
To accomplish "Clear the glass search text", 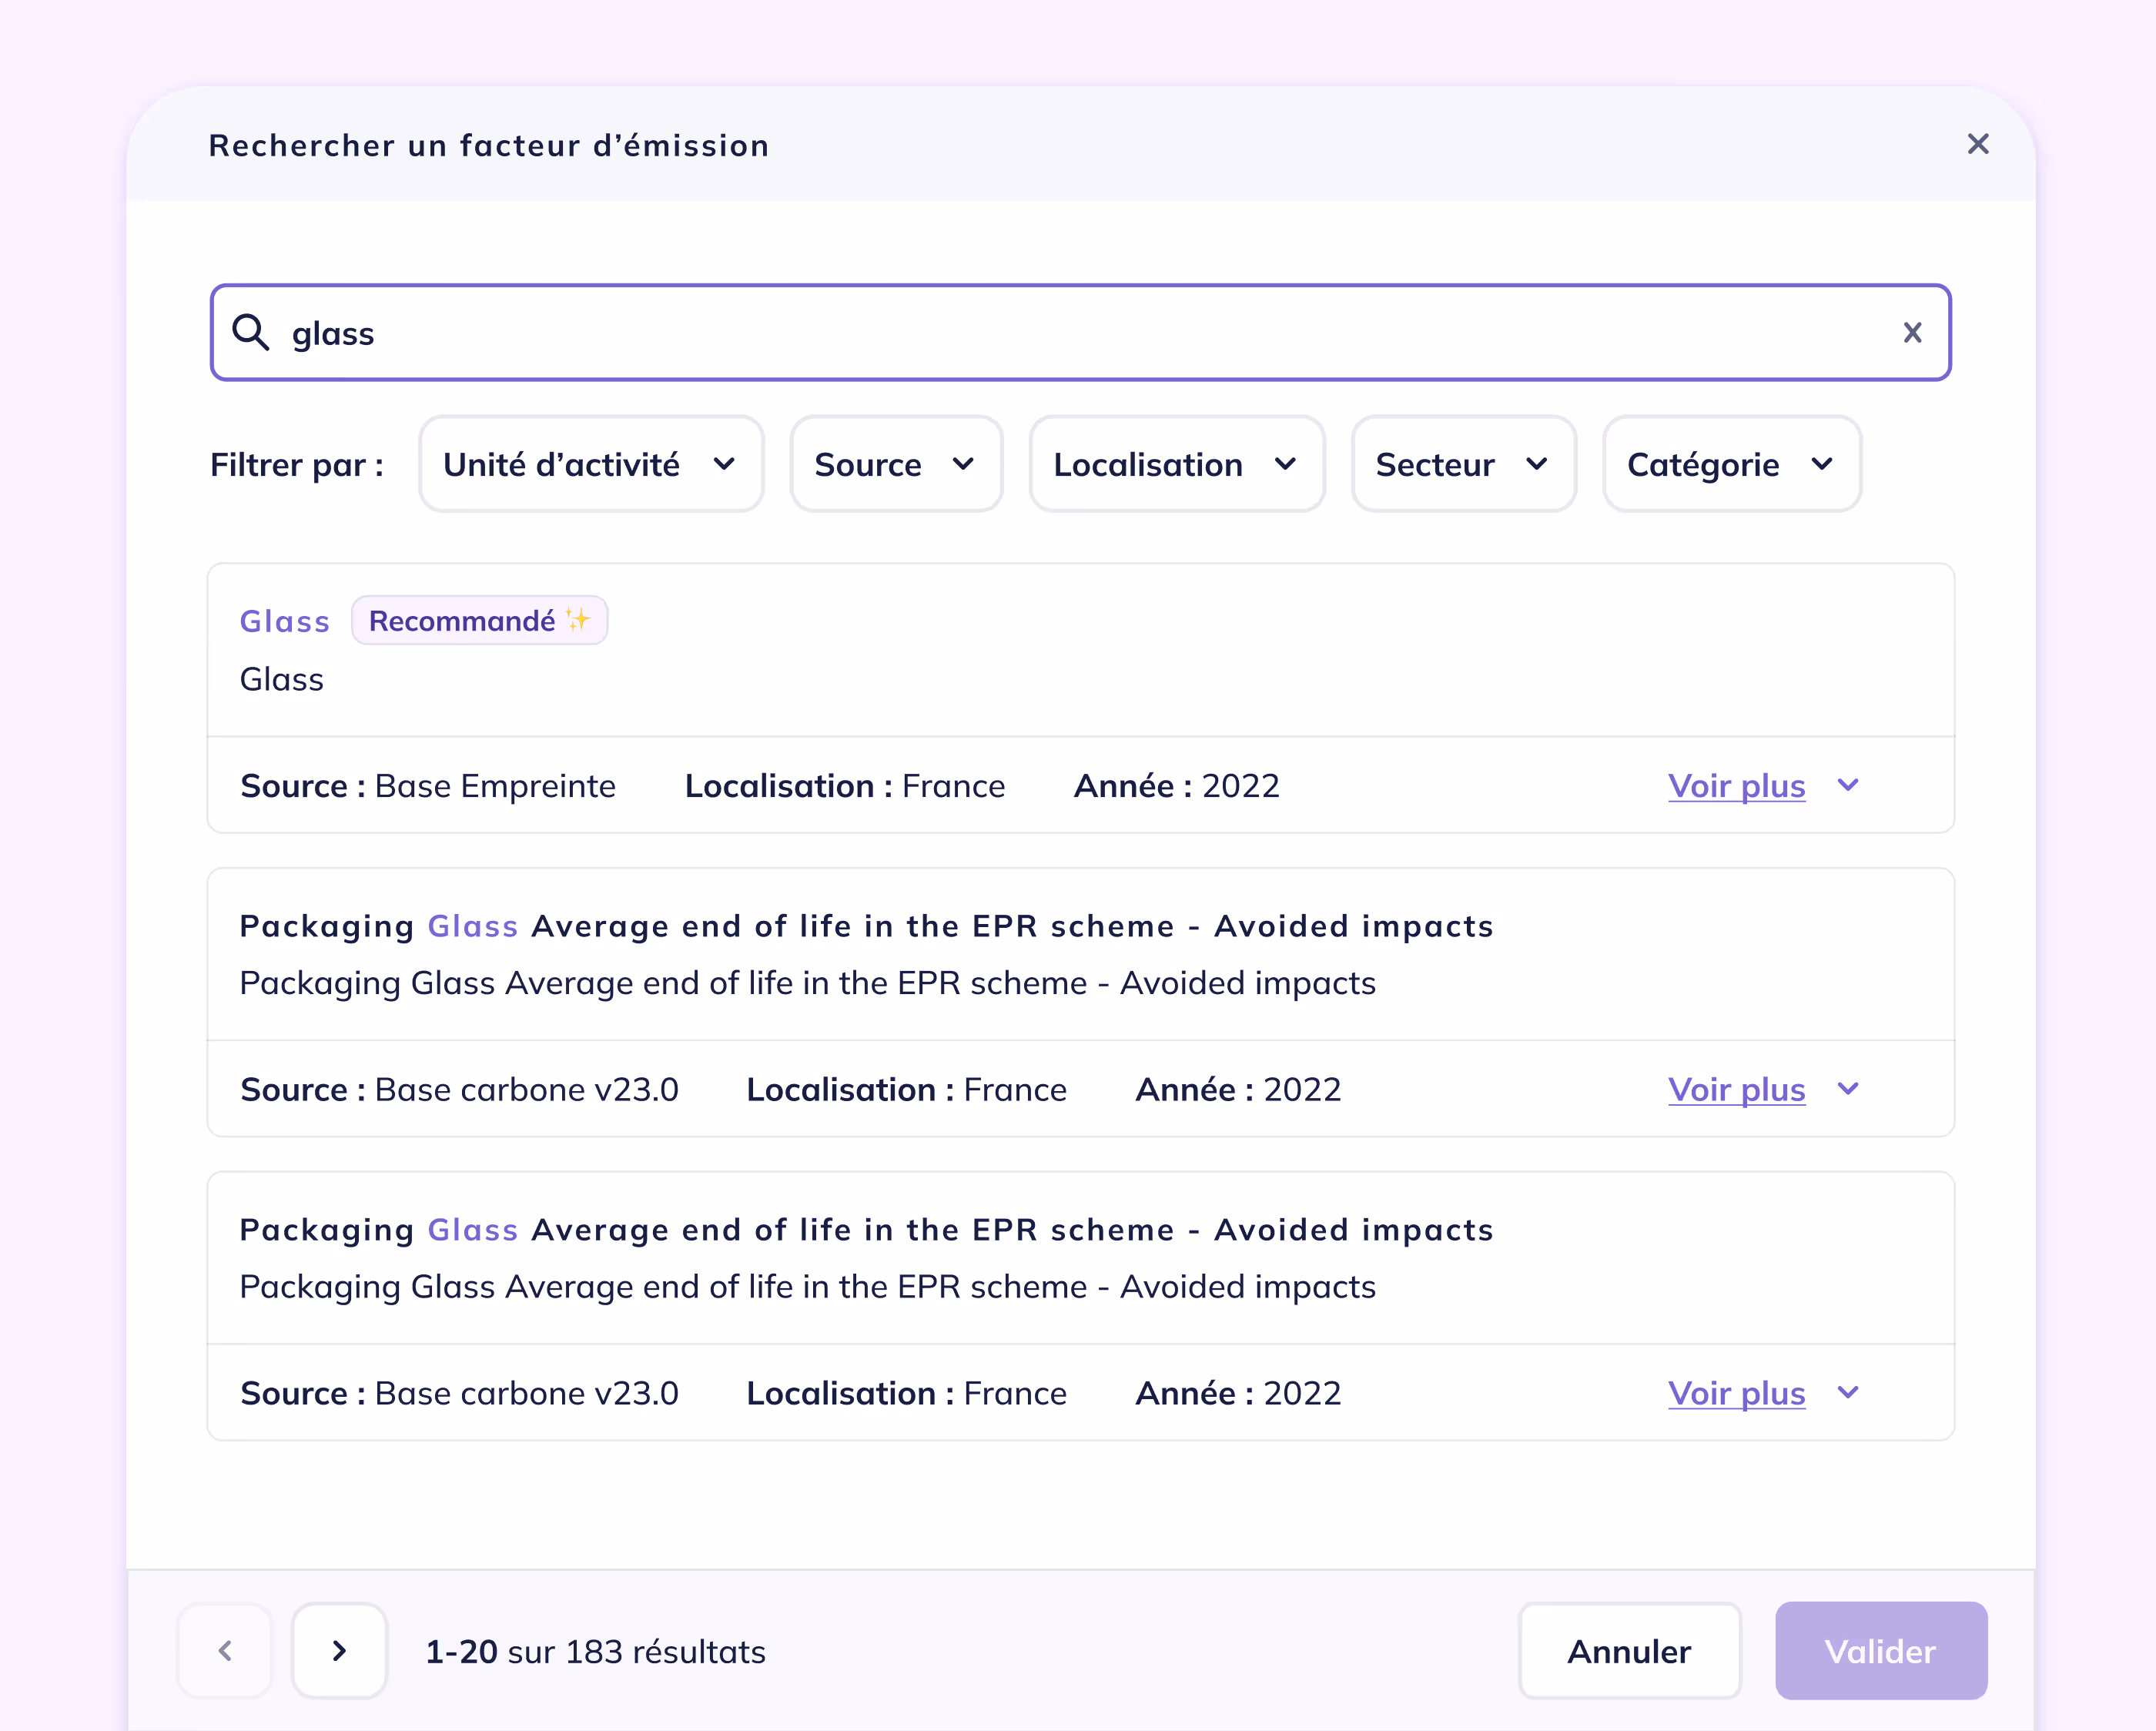I will tap(1912, 333).
